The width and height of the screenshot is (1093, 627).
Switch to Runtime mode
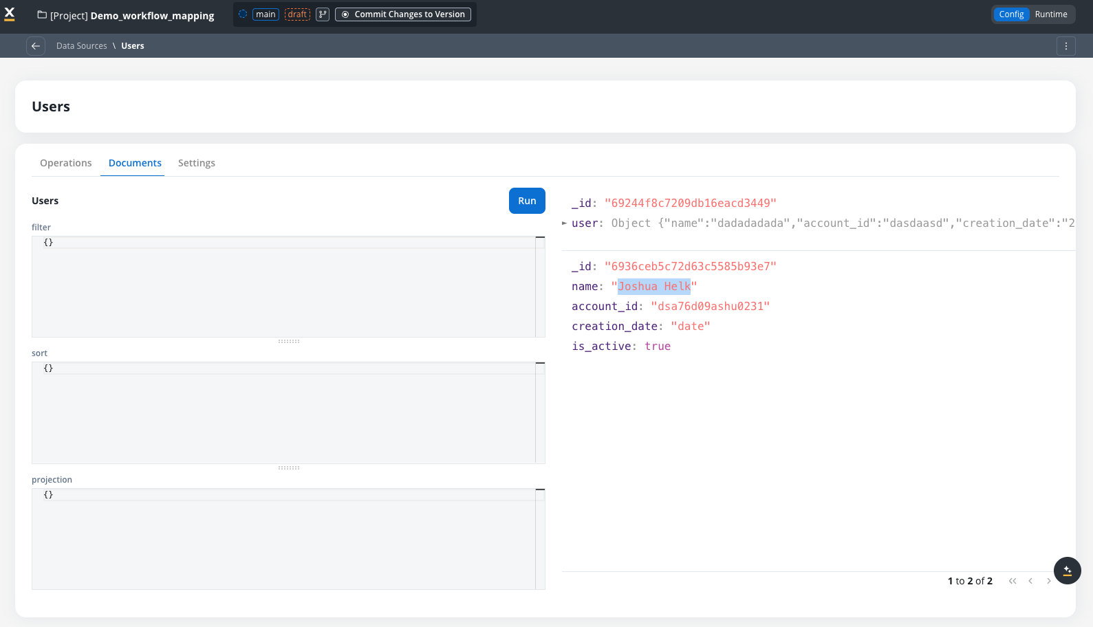[x=1050, y=14]
